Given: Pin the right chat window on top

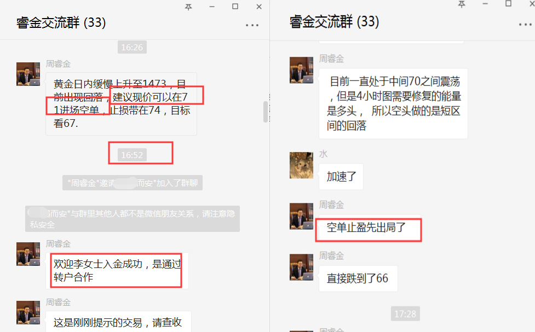Looking at the screenshot, I should (x=462, y=4).
